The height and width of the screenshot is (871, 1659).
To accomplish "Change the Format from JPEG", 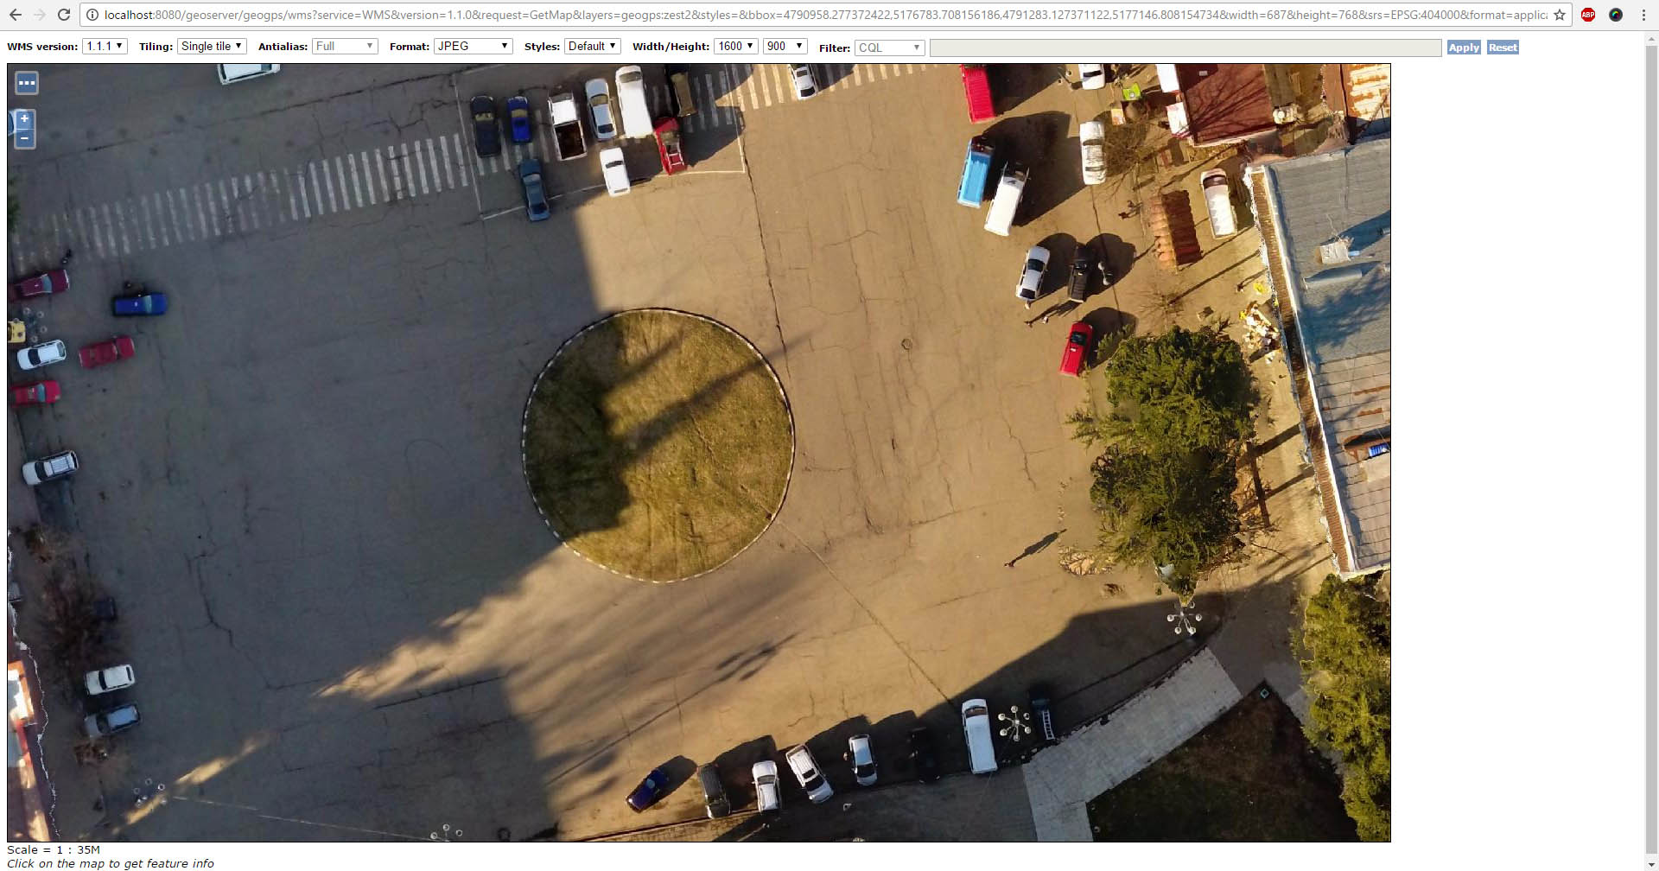I will 473,47.
